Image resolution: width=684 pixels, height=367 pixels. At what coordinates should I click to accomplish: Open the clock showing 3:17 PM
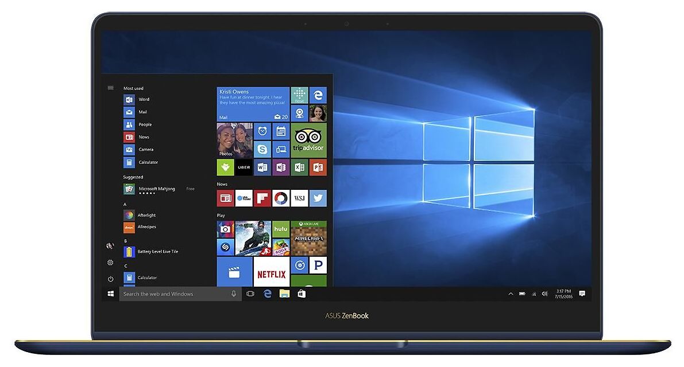[563, 294]
